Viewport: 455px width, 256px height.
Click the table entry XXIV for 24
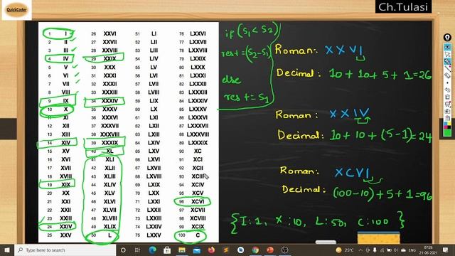click(x=66, y=227)
